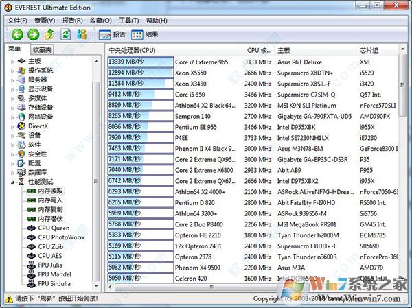Open the 文件(F) menu
The width and height of the screenshot is (412, 308).
(x=17, y=20)
